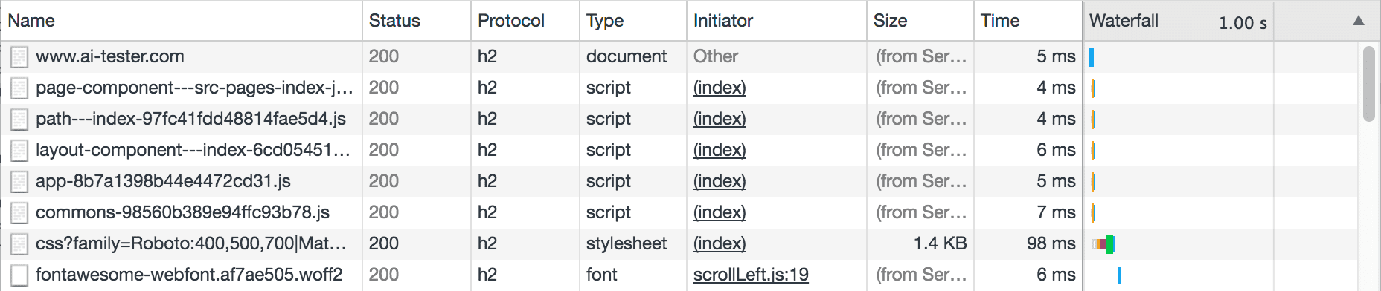Viewport: 1381px width, 291px height.
Task: Open scrollLeft.js:19 initiator link
Action: (751, 275)
